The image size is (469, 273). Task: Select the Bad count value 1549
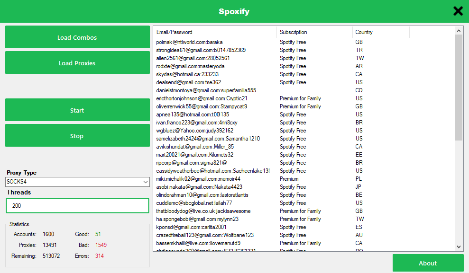[101, 245]
